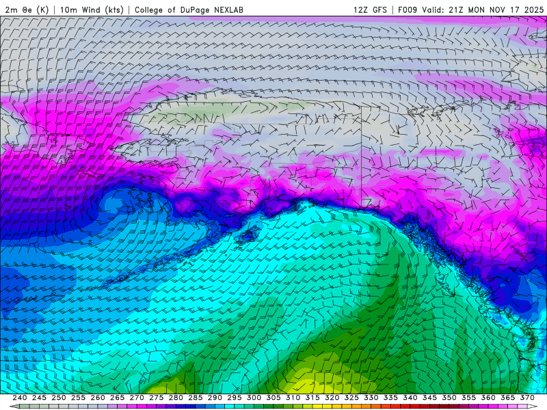Click the 330 value on the color scale
547x410 pixels.
[371, 398]
